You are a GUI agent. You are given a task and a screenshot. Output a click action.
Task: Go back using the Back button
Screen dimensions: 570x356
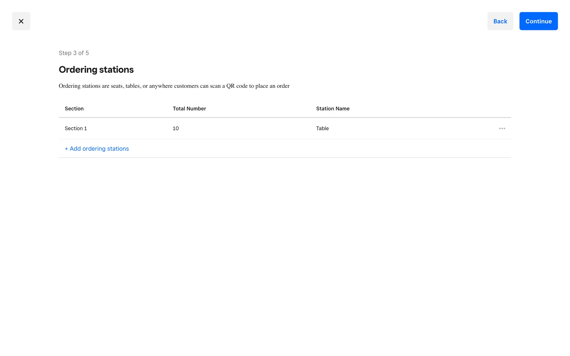[500, 21]
